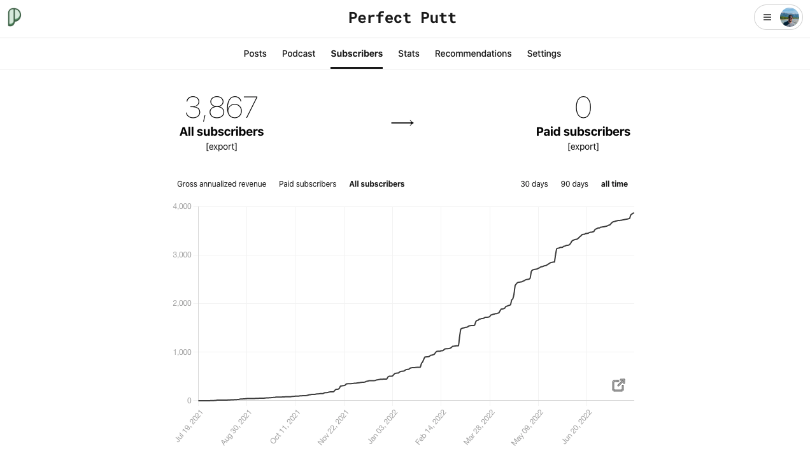Set chart range to 90 days
The width and height of the screenshot is (810, 460).
click(x=574, y=184)
